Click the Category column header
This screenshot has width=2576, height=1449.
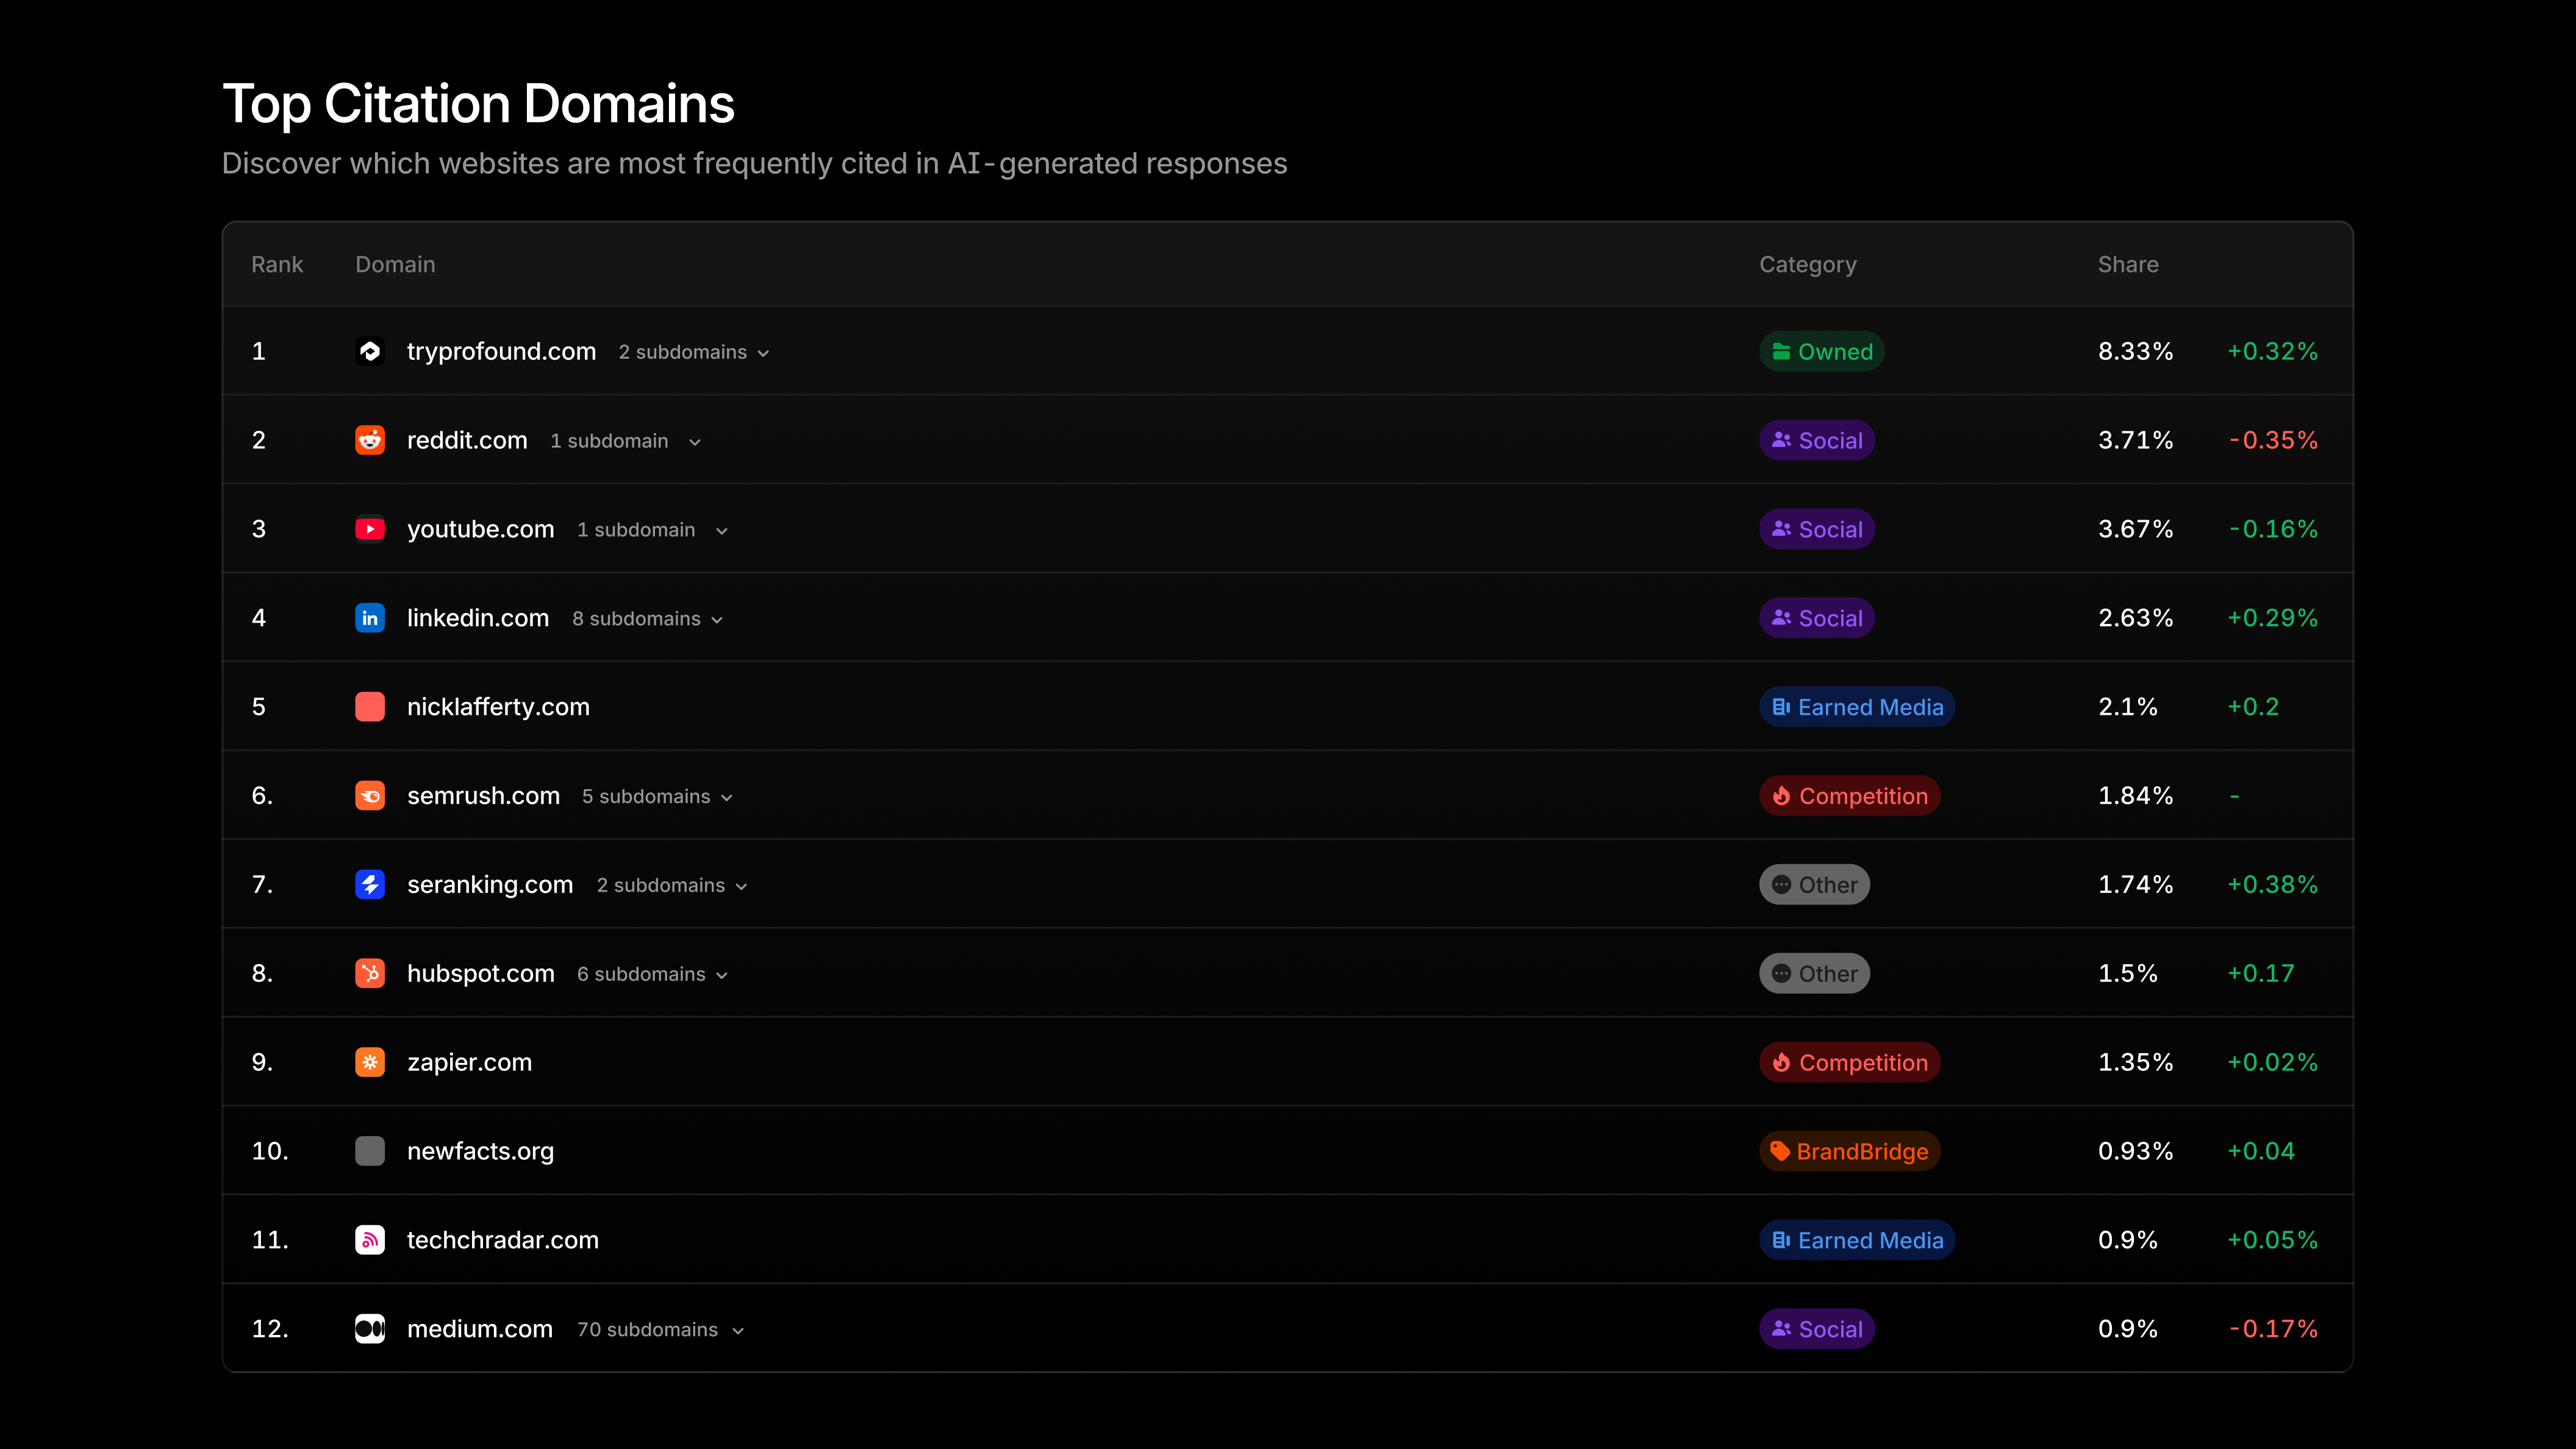pyautogui.click(x=1808, y=265)
